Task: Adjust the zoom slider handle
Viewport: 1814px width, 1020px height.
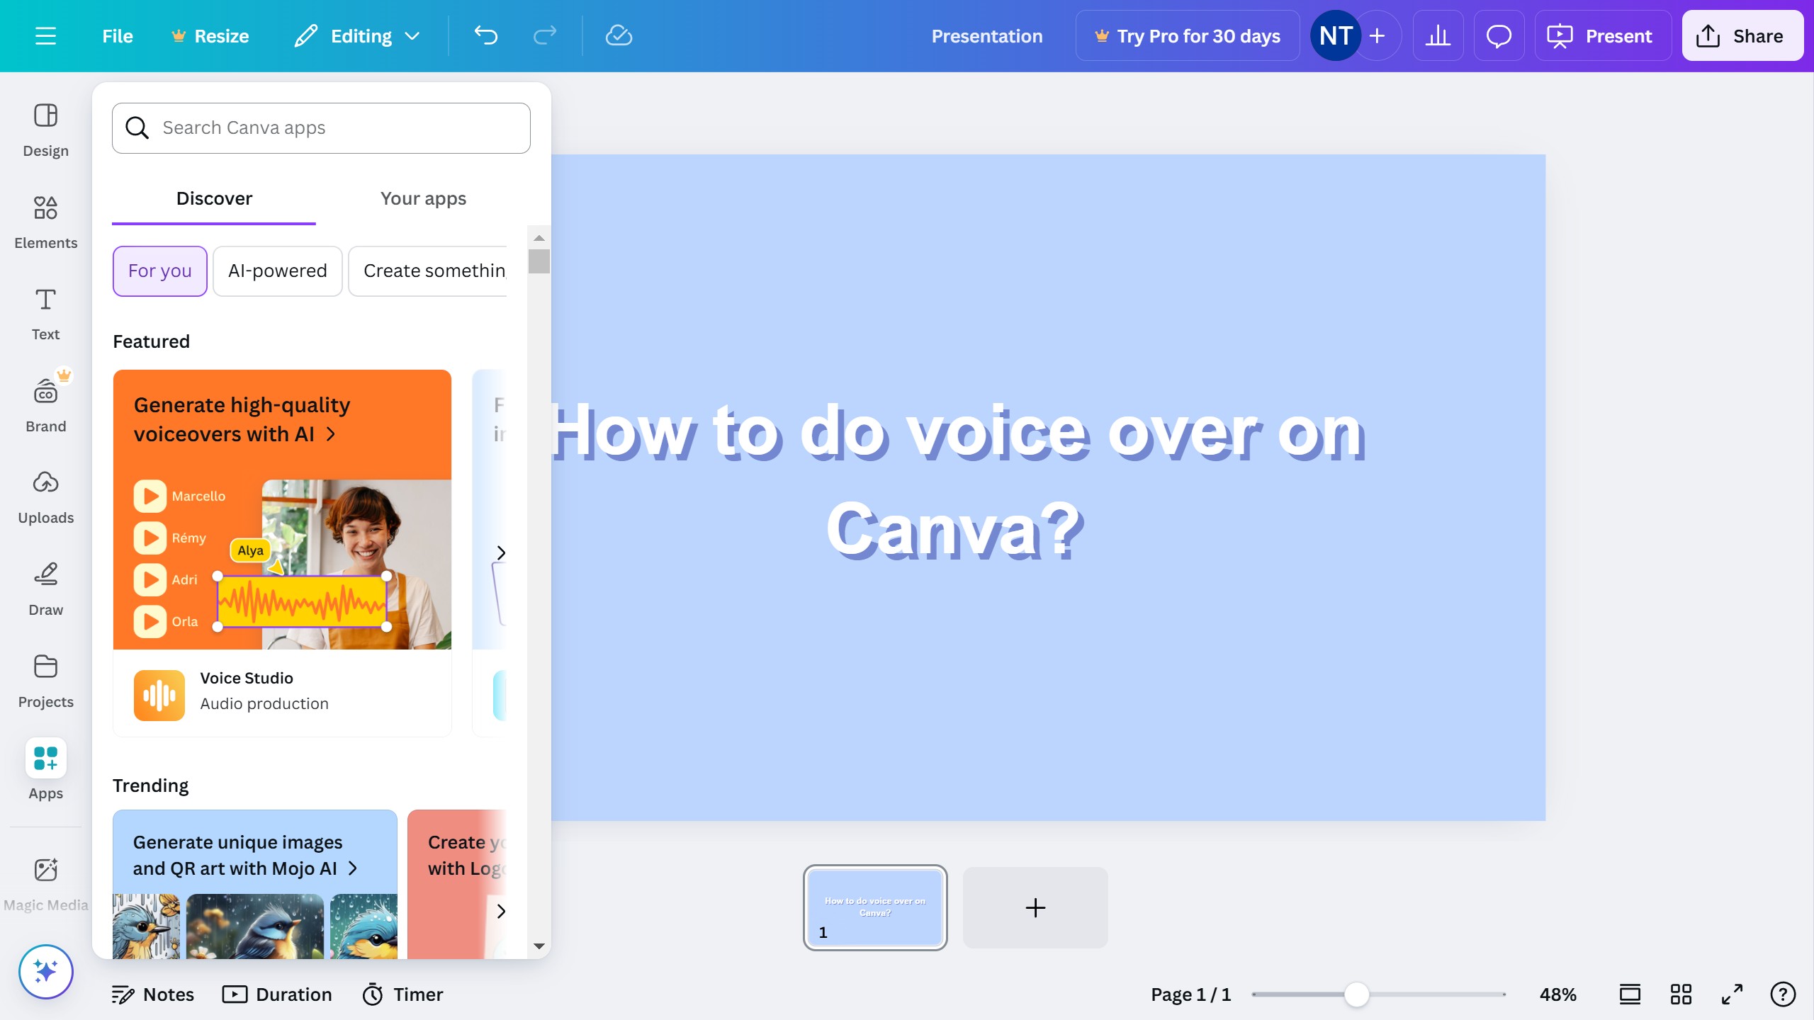Action: click(x=1356, y=994)
